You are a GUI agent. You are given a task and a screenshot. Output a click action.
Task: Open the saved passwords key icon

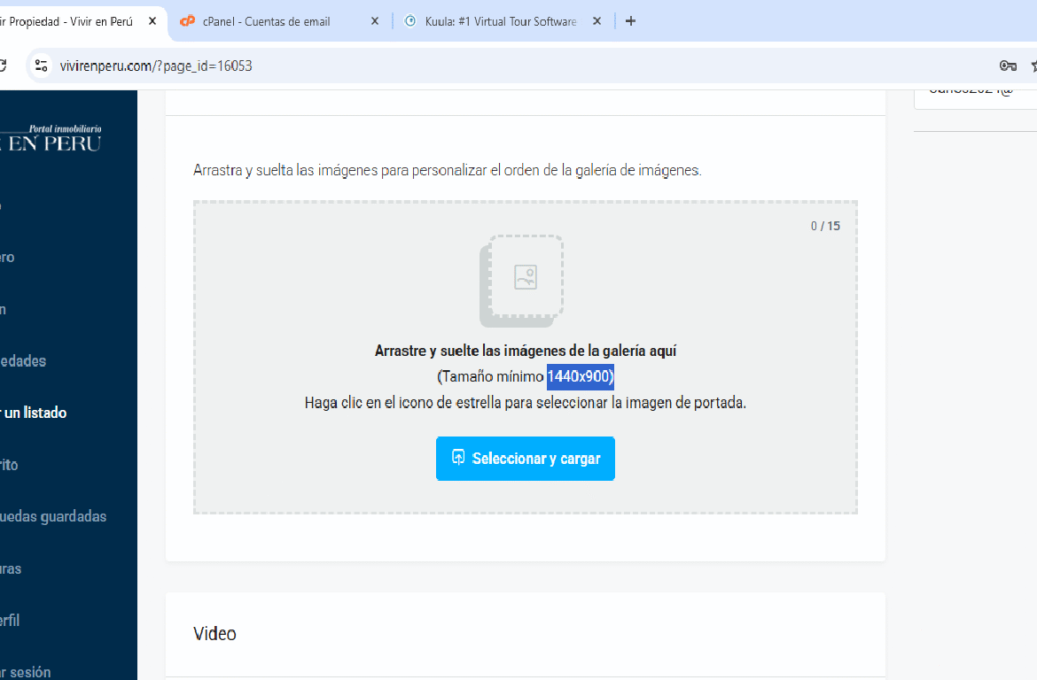click(x=1008, y=66)
